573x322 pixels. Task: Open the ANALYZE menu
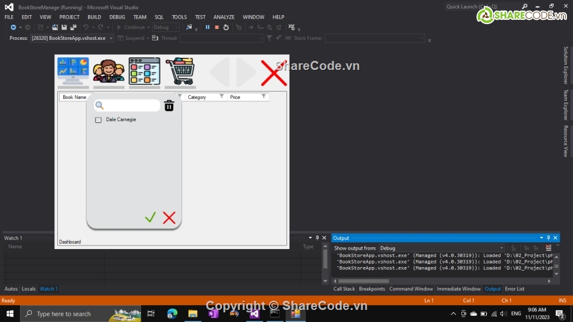coord(224,17)
